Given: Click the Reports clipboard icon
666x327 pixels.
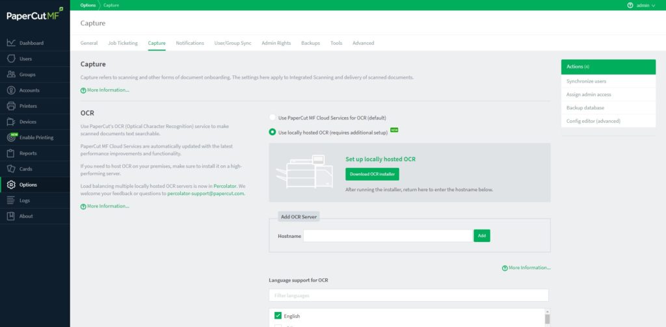Looking at the screenshot, I should pos(11,153).
